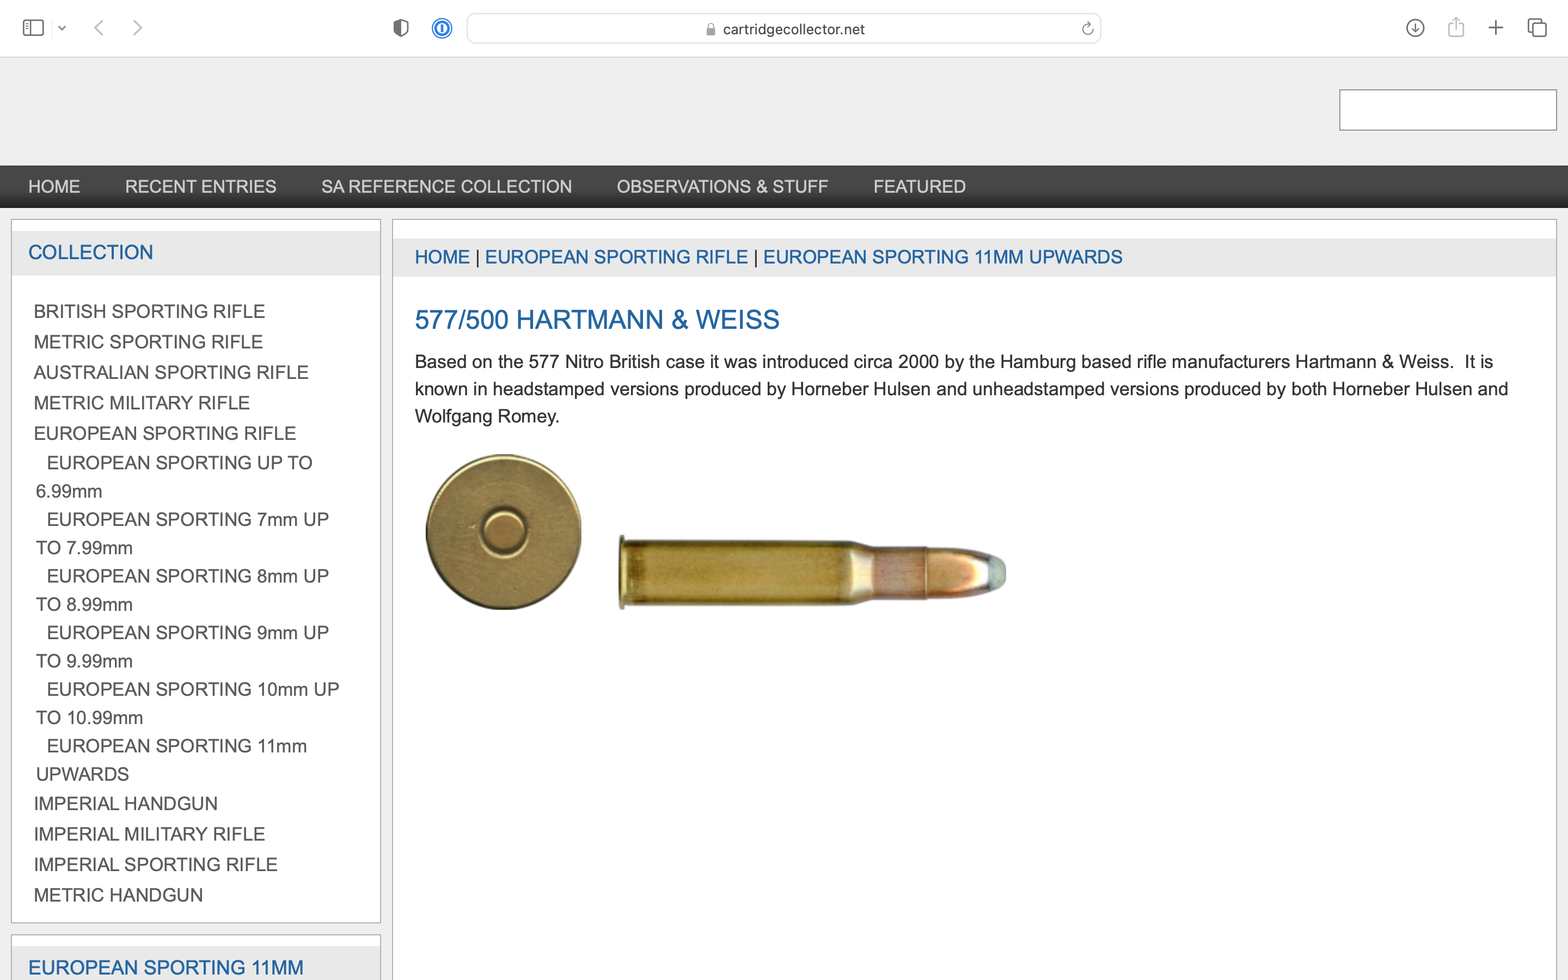Select METRIC HANDGUN category
Viewport: 1568px width, 980px height.
(x=118, y=895)
